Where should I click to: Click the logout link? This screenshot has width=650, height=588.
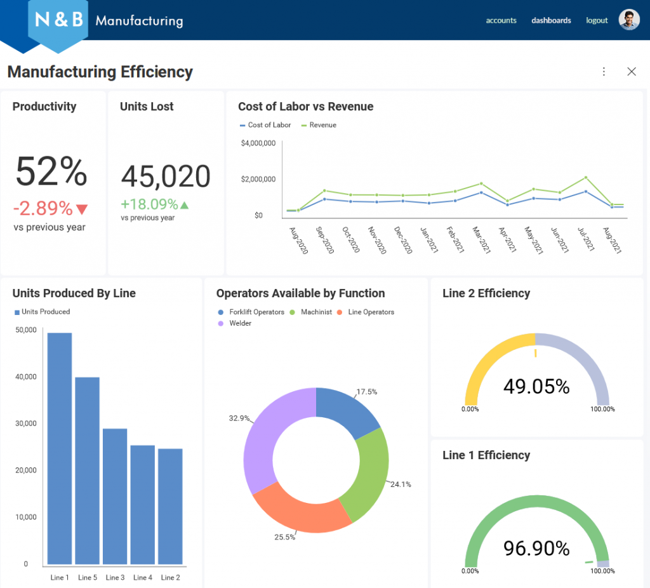597,20
